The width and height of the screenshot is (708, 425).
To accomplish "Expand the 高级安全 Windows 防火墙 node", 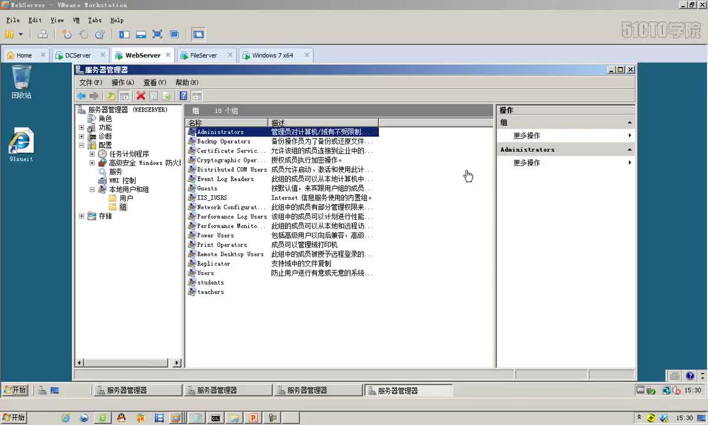I will tap(92, 163).
